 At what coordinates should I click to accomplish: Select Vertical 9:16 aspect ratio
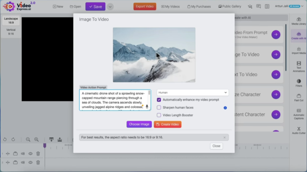pyautogui.click(x=11, y=32)
